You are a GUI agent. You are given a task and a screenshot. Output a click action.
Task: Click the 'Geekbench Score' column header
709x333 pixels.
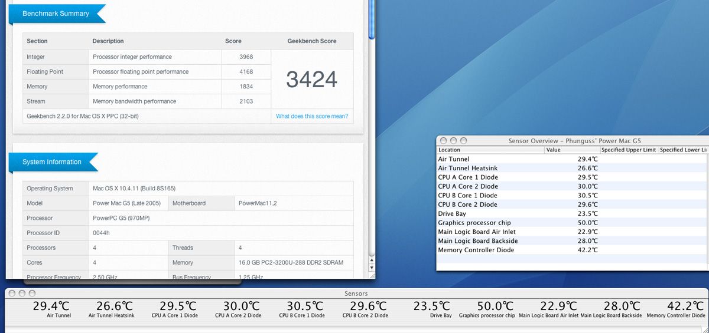[x=312, y=41]
